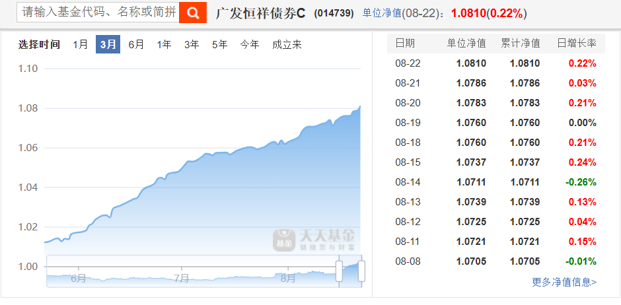Screen dimensions: 621x305
Task: Click the 0.00% daily growth value
Action: (582, 123)
